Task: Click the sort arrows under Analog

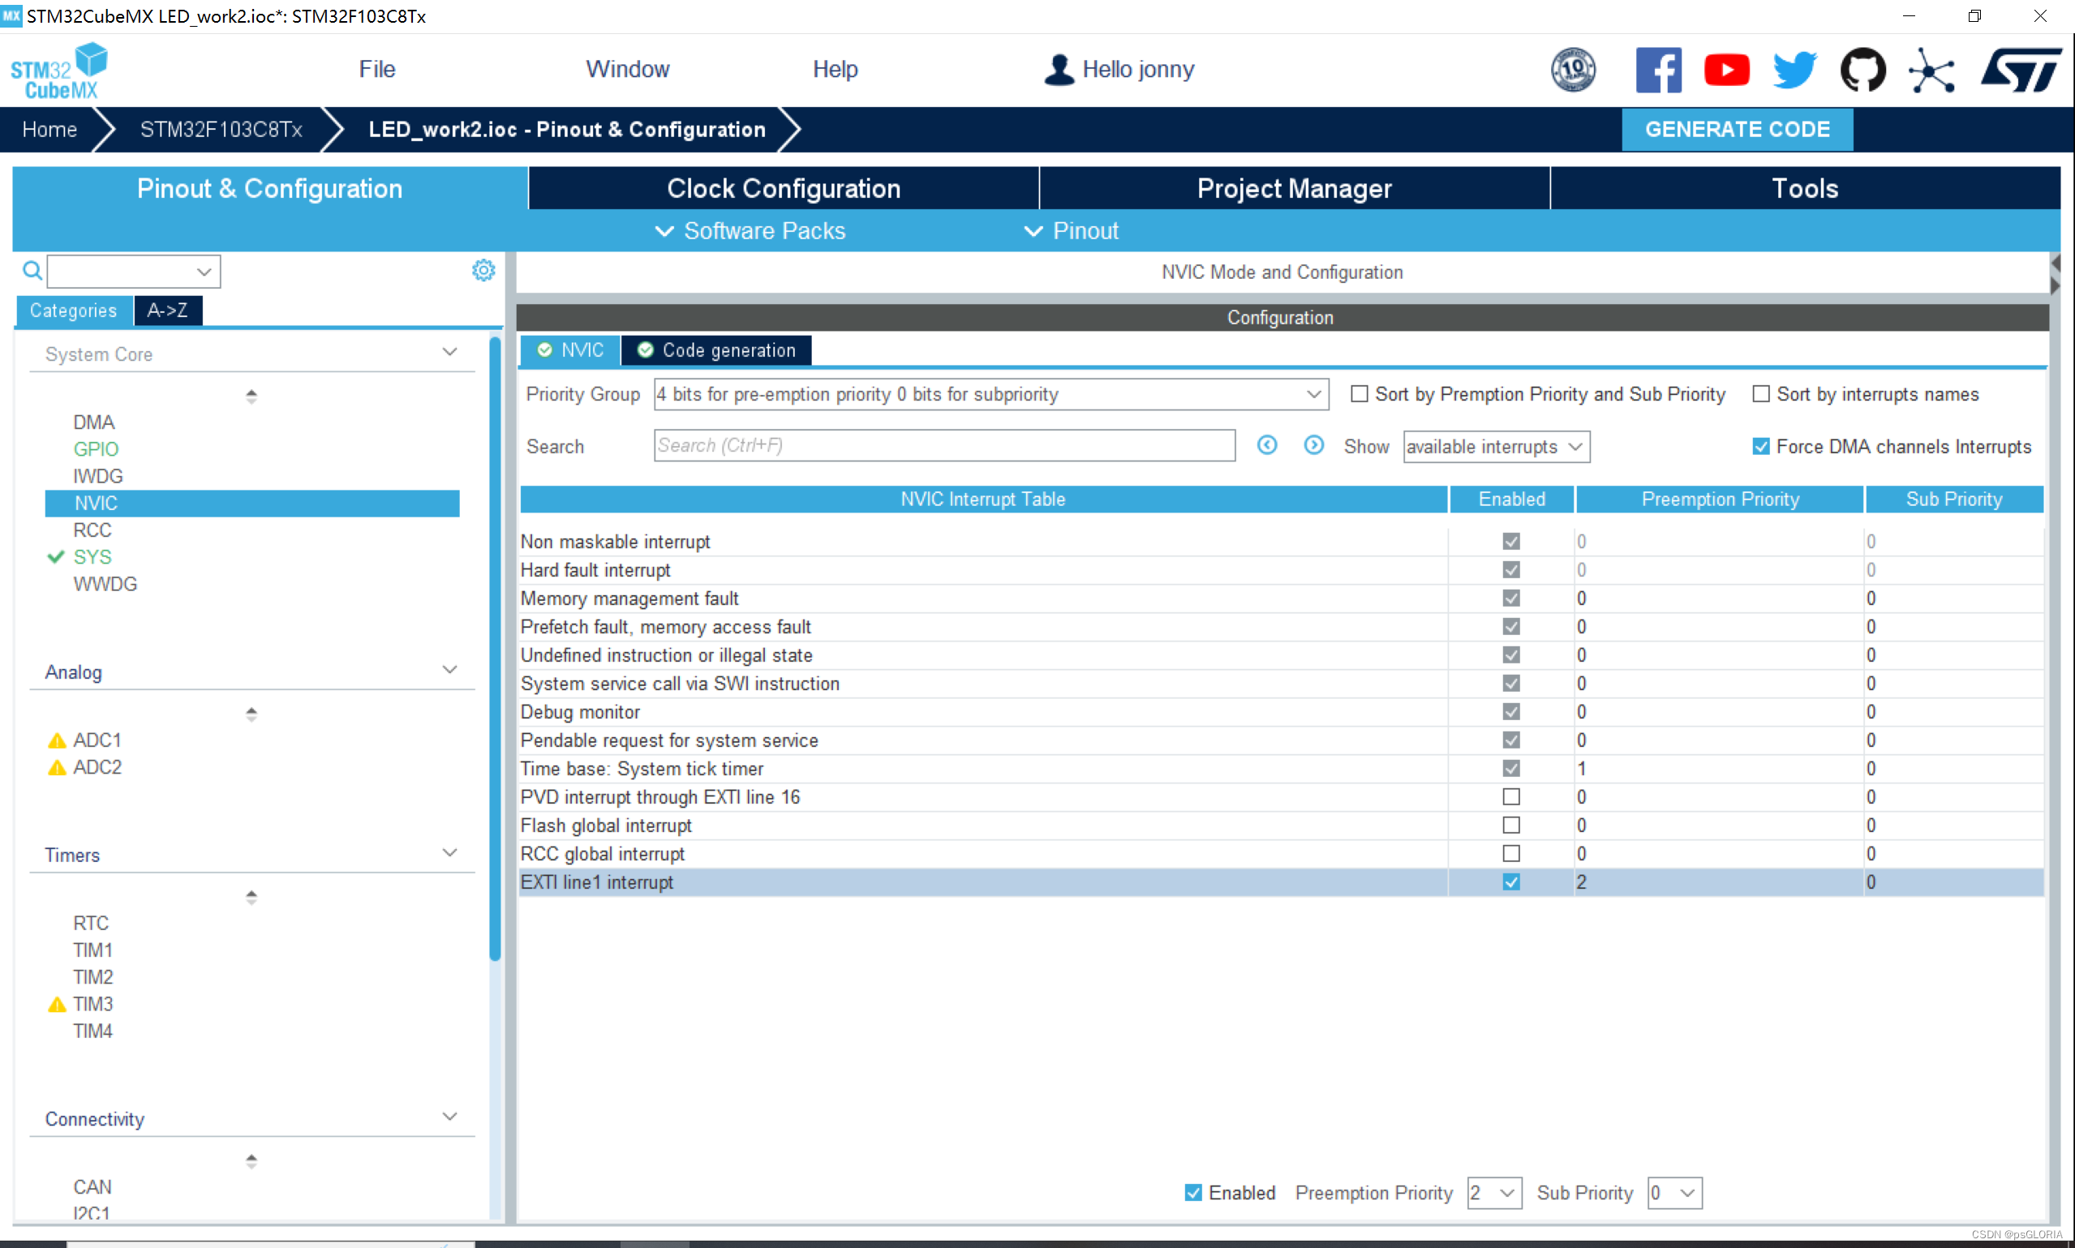Action: pyautogui.click(x=251, y=714)
